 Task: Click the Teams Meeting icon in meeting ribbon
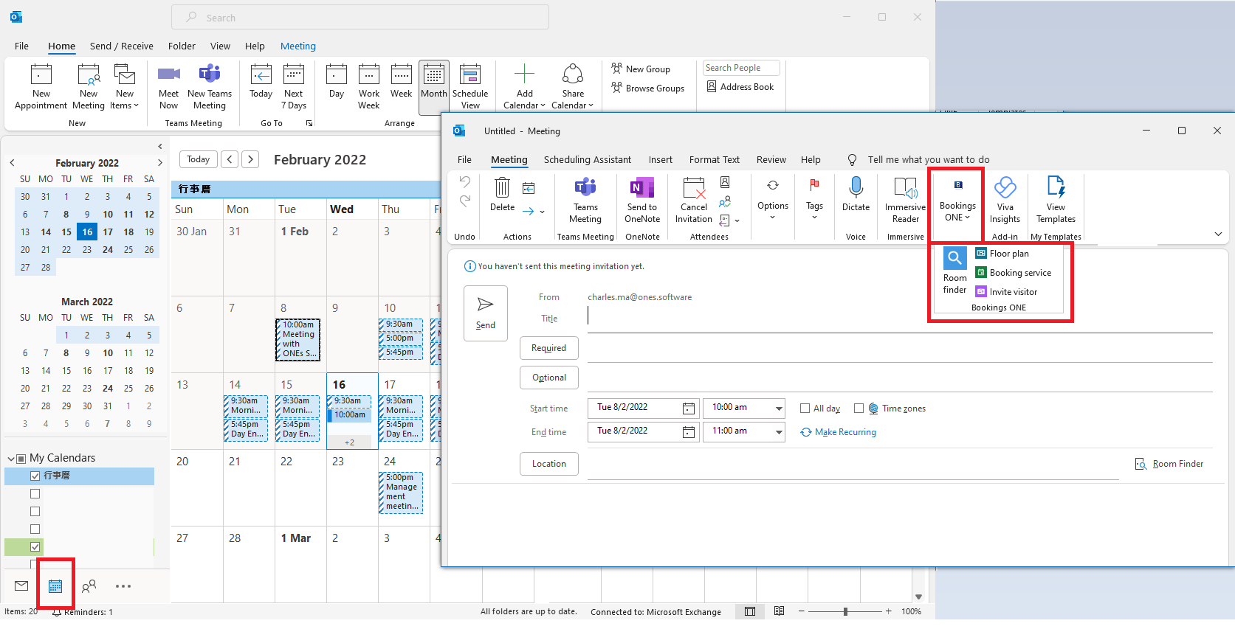pos(585,189)
